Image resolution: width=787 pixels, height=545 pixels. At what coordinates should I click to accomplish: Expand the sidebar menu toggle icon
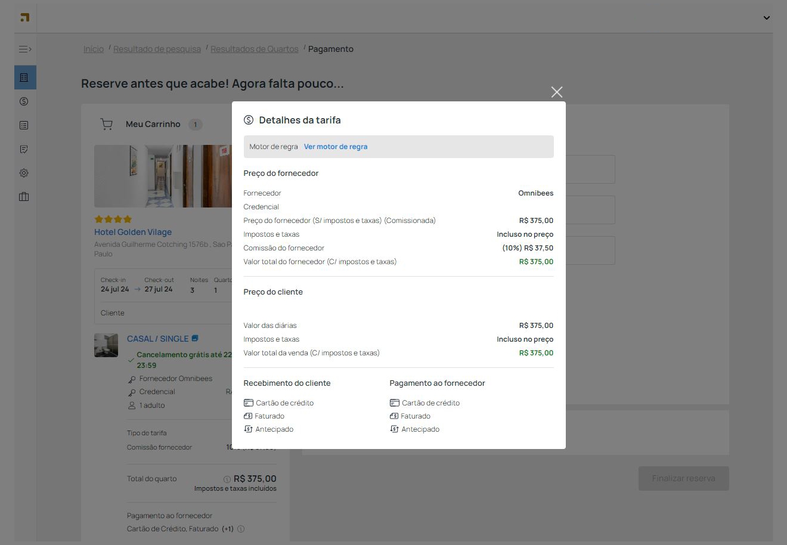click(25, 49)
